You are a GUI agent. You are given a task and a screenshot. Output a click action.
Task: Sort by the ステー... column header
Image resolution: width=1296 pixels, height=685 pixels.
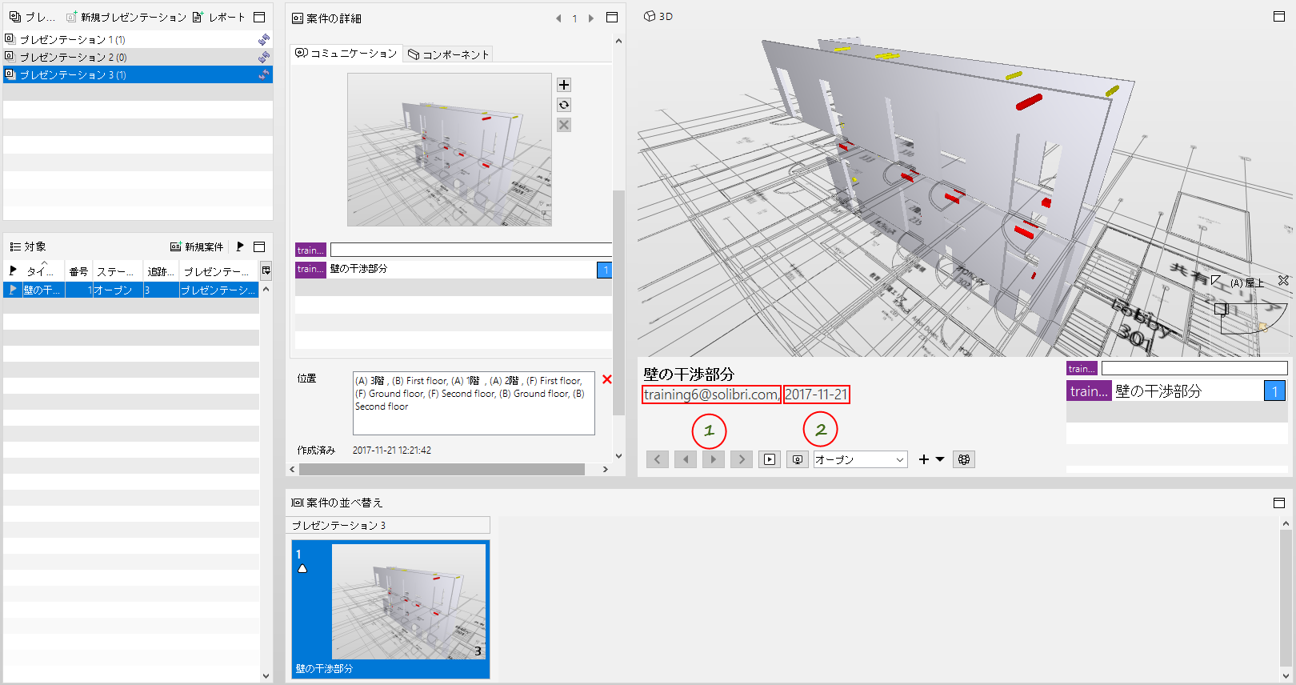(118, 271)
